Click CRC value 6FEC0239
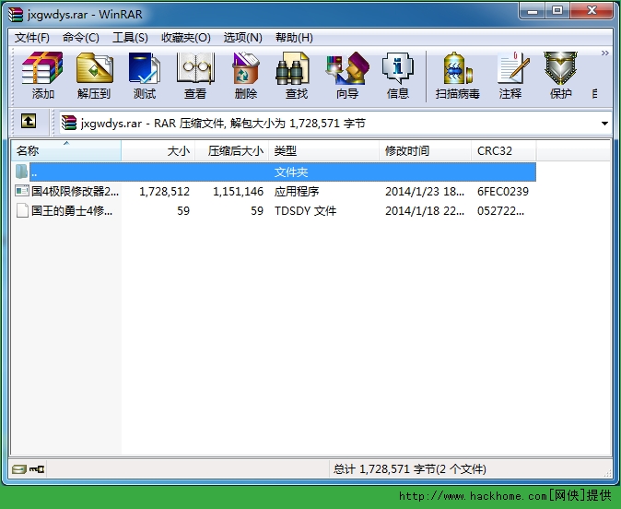This screenshot has height=509, width=621. point(502,192)
